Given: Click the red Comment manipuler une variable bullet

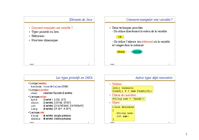Looking at the screenshot, I should (x=52, y=28).
